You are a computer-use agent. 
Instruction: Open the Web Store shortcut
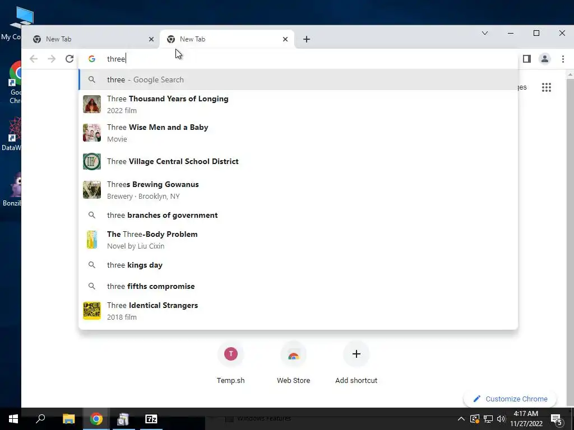294,363
